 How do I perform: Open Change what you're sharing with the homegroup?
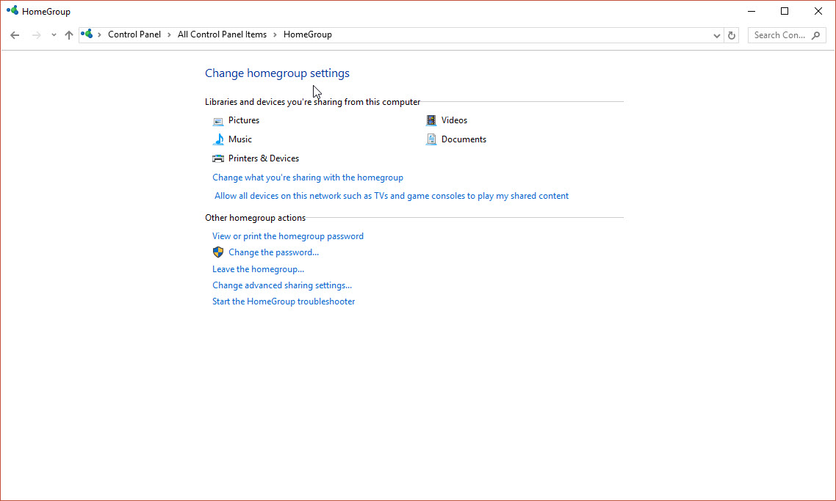[x=308, y=178]
